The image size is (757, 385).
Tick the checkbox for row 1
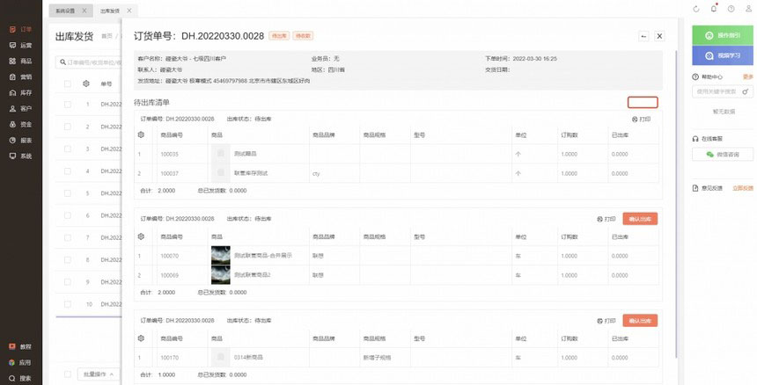(x=67, y=105)
